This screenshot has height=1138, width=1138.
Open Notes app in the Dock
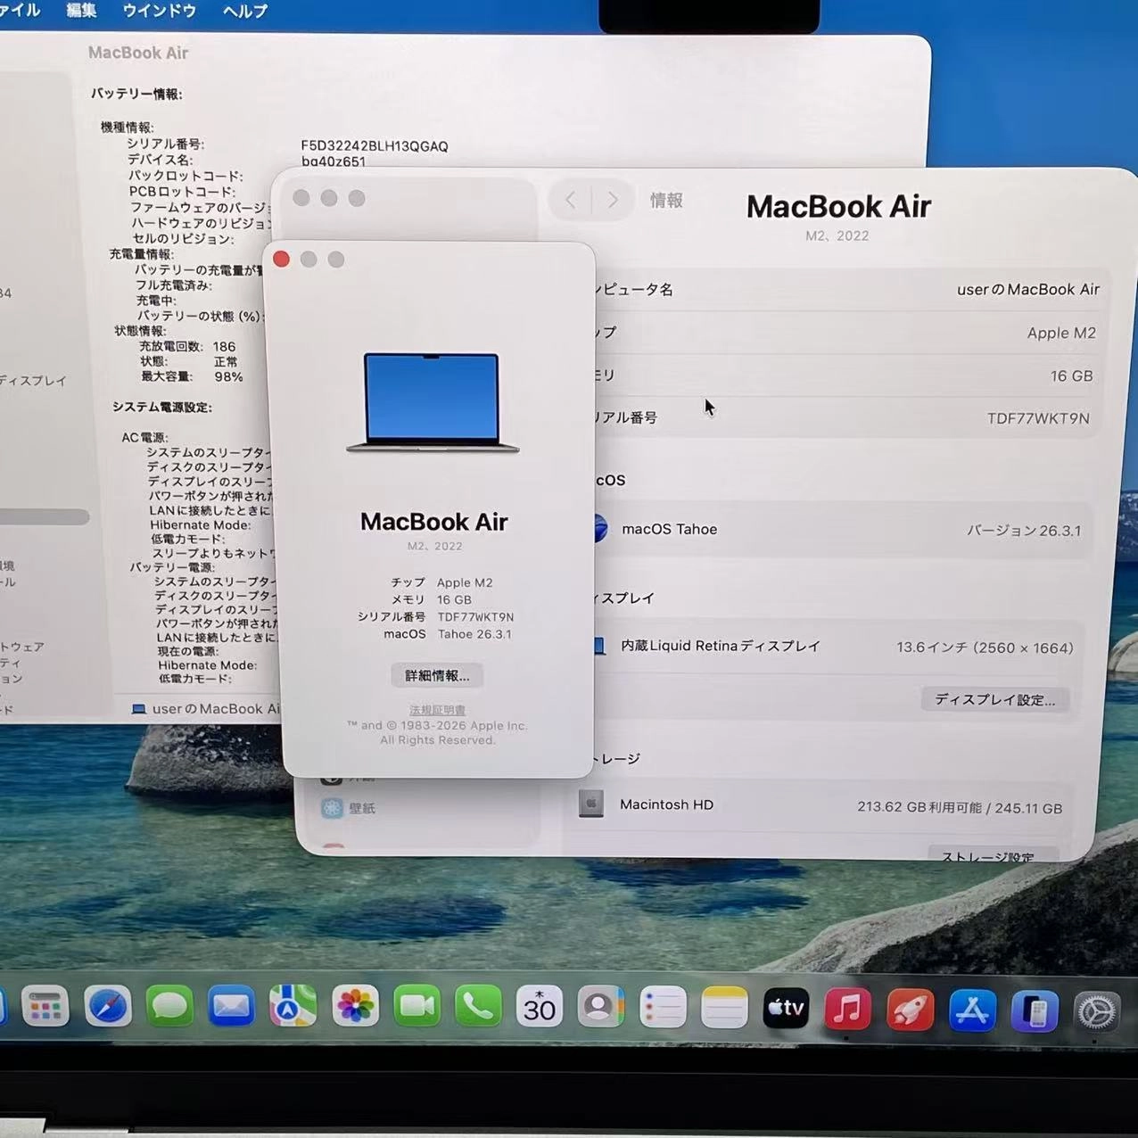[724, 1009]
